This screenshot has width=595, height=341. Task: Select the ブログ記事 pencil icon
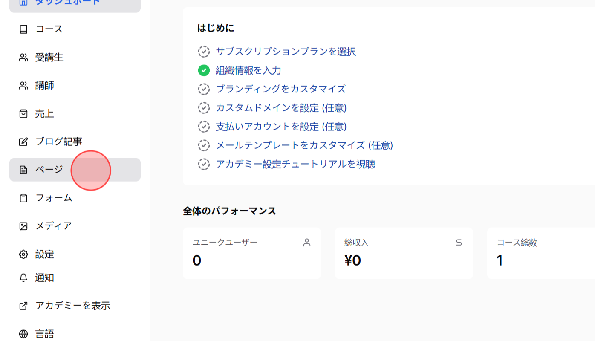[x=23, y=141]
